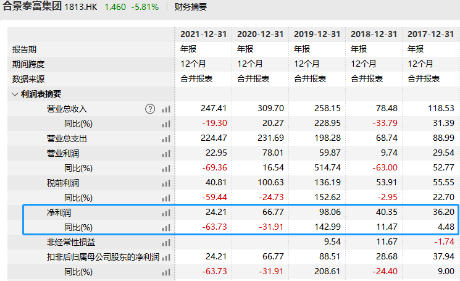The width and height of the screenshot is (460, 281).
Task: Select the 2017-12-31 column header
Action: [430, 35]
